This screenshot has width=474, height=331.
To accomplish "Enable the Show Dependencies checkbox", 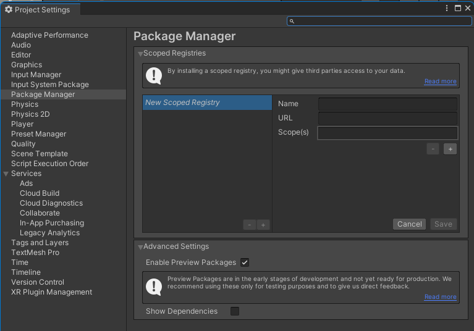I will (x=235, y=311).
